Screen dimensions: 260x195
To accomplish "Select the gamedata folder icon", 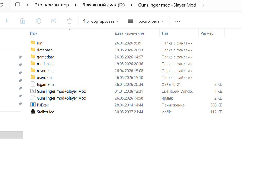I will [x=33, y=56].
